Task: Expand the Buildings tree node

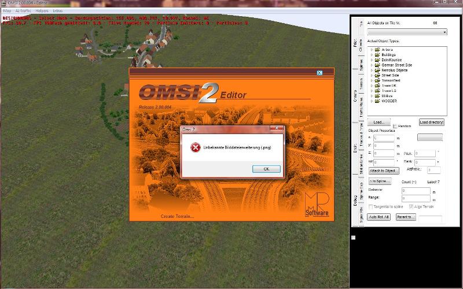Action: (372, 55)
